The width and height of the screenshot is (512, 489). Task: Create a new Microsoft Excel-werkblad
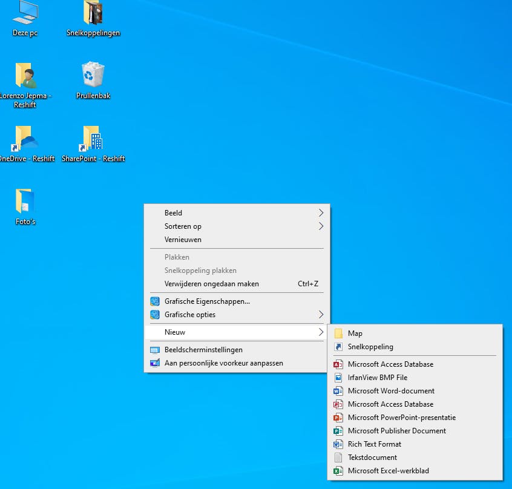389,471
